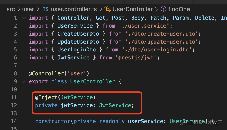The width and height of the screenshot is (227, 130).
Task: Click the method cube icon beside findOne
Action: (164, 9)
